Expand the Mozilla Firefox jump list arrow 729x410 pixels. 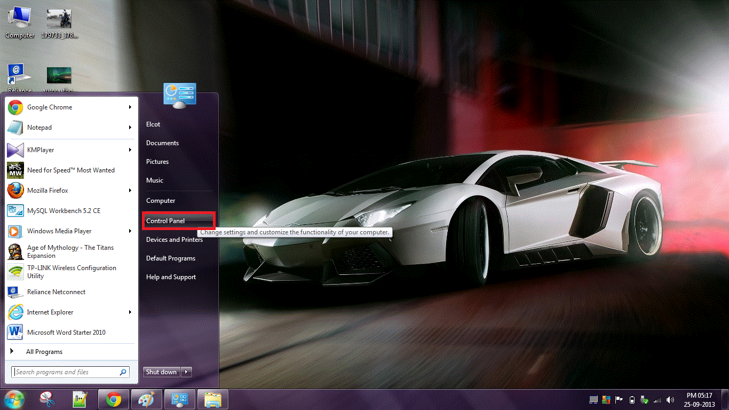(130, 191)
